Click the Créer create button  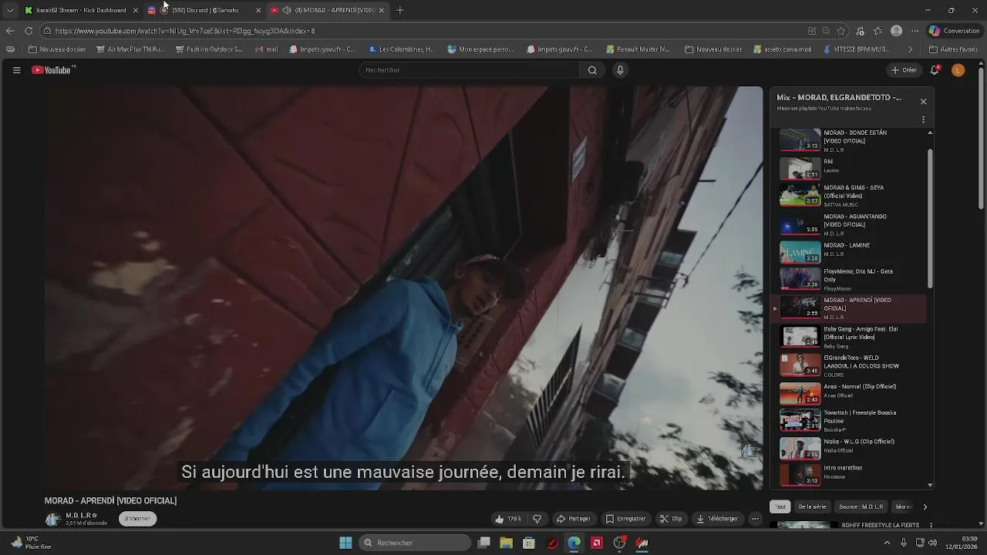(904, 70)
